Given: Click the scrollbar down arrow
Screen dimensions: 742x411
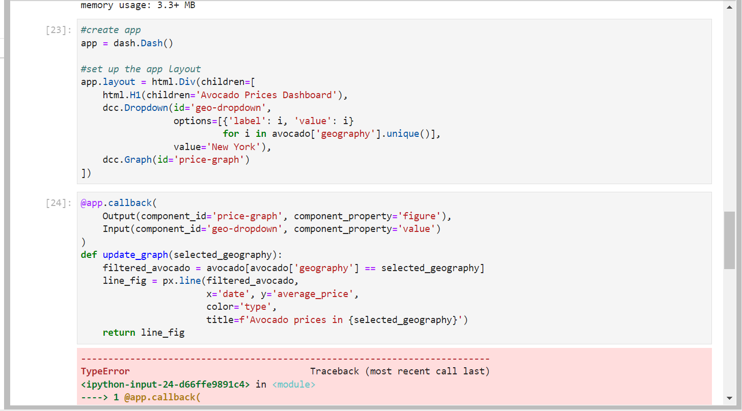Looking at the screenshot, I should [730, 399].
